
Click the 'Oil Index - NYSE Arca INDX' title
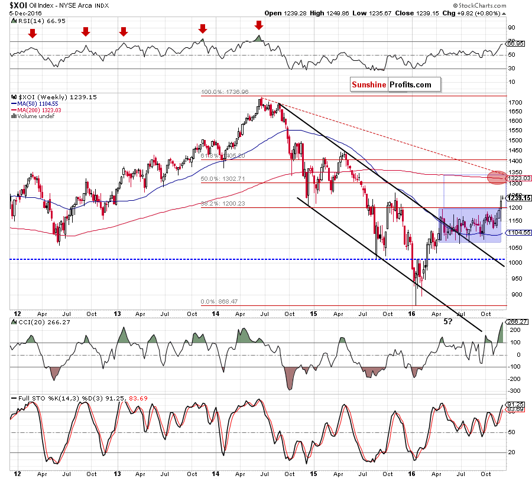click(69, 6)
